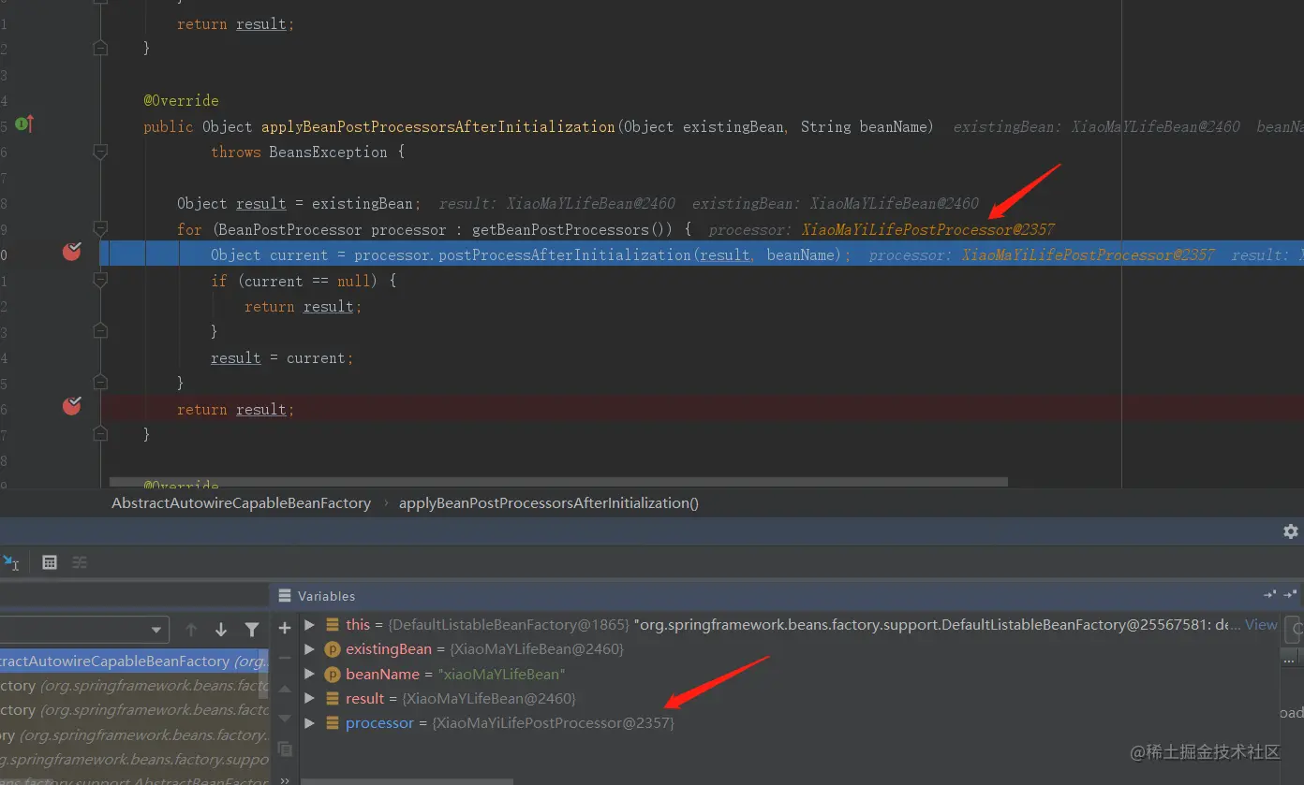Screen dimensions: 1304x785
Task: Click the move watch down triangle icon
Action: 285,719
